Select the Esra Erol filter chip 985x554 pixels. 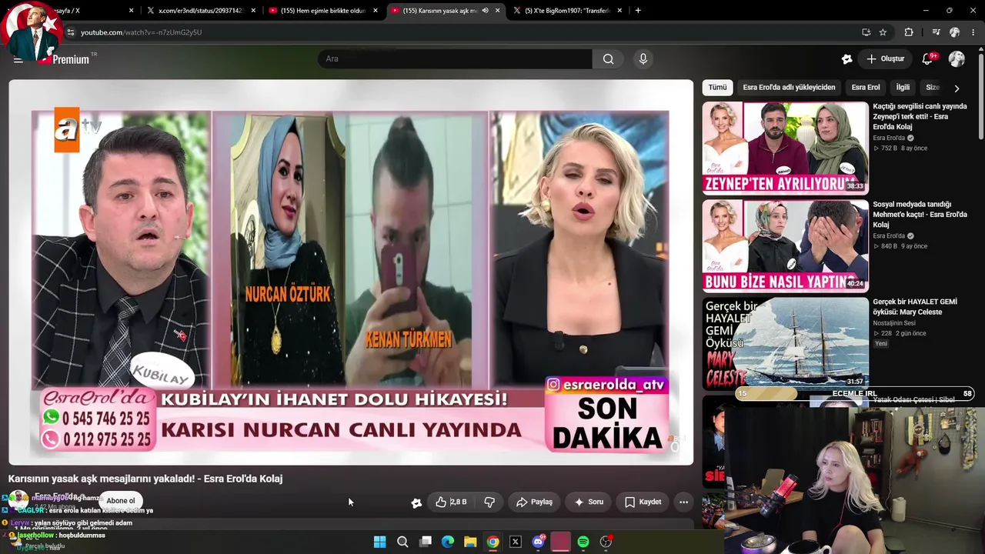866,88
